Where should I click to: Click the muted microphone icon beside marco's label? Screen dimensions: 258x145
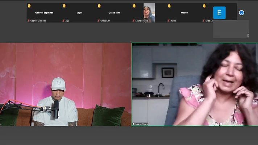coord(169,21)
